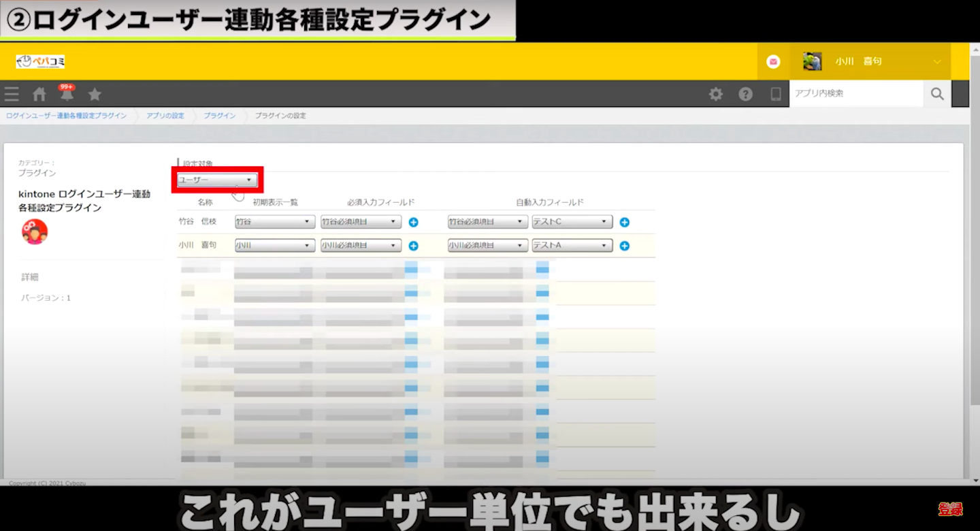
Task: Open the テストA value dropdown
Action: coord(572,246)
